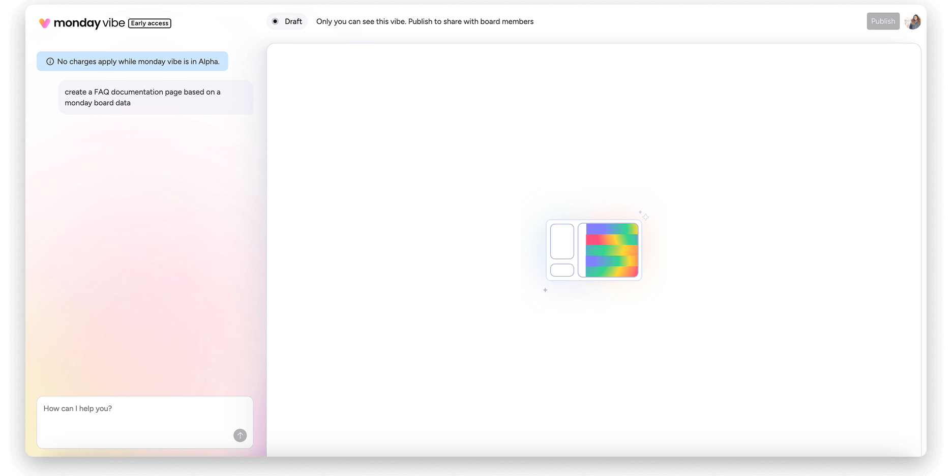952x476 pixels.
Task: Click the monday vibe wordmark
Action: coord(89,23)
